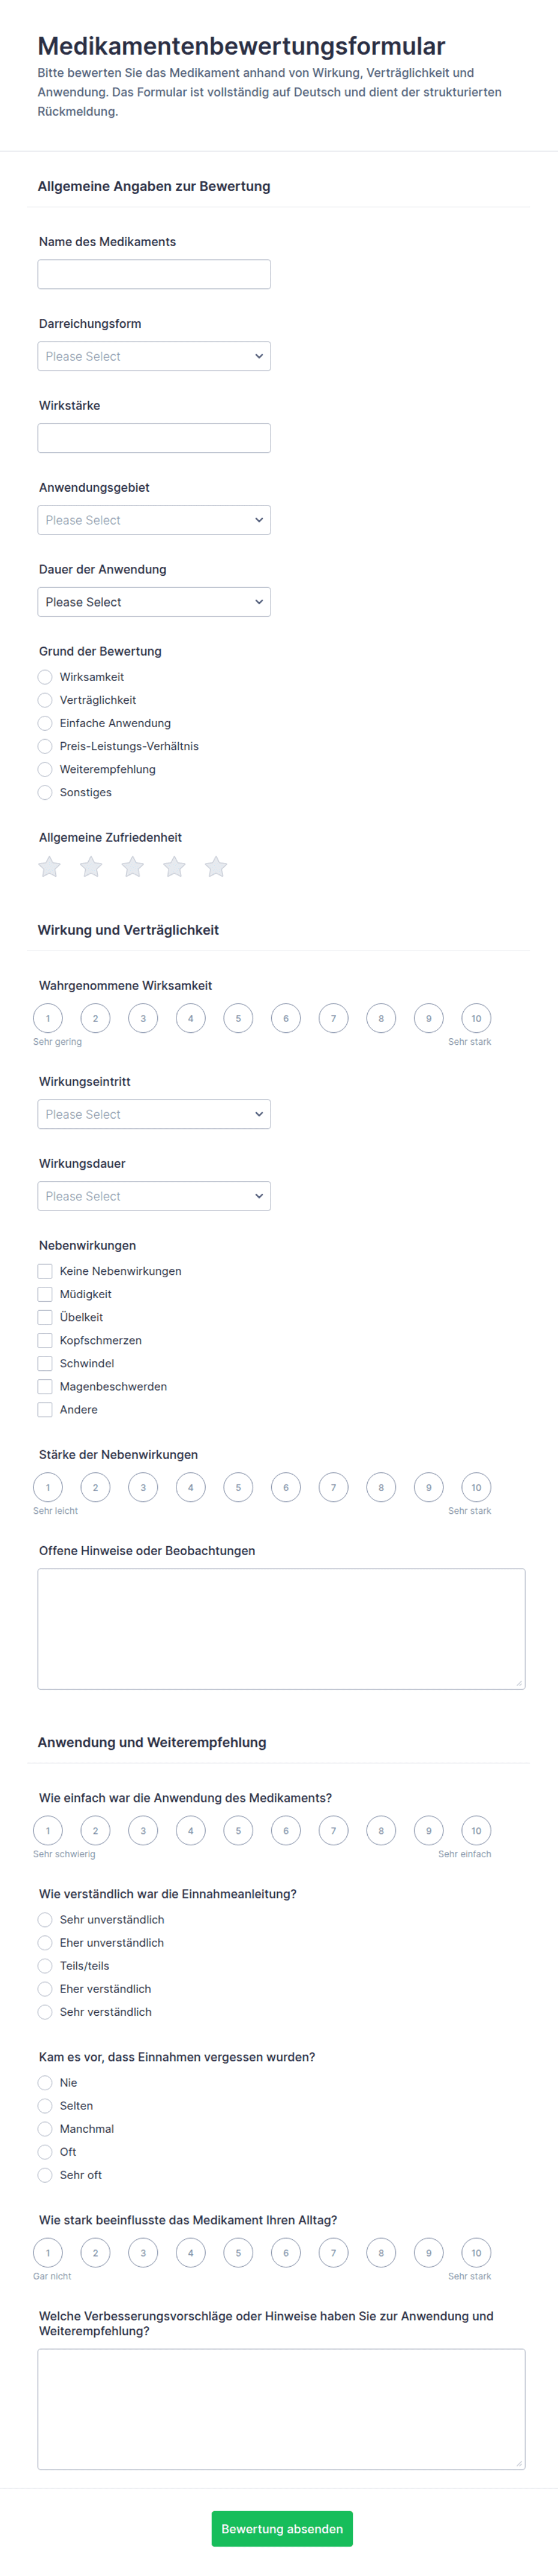Viewport: 558px width, 2576px height.
Task: Click the Name des Medikaments text field
Action: click(x=154, y=274)
